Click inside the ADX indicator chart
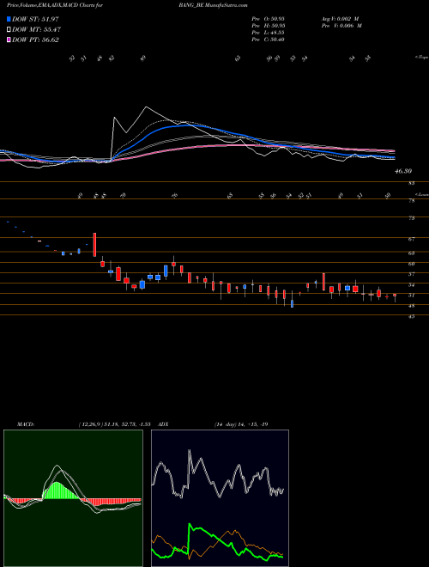Viewport: 429px width, 567px height. (220, 498)
